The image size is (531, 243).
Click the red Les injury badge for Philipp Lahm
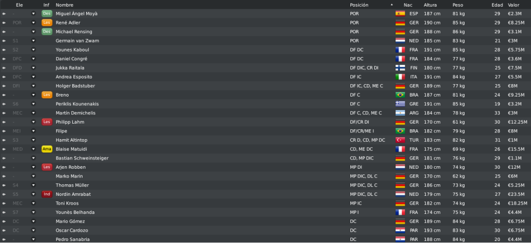click(x=47, y=122)
